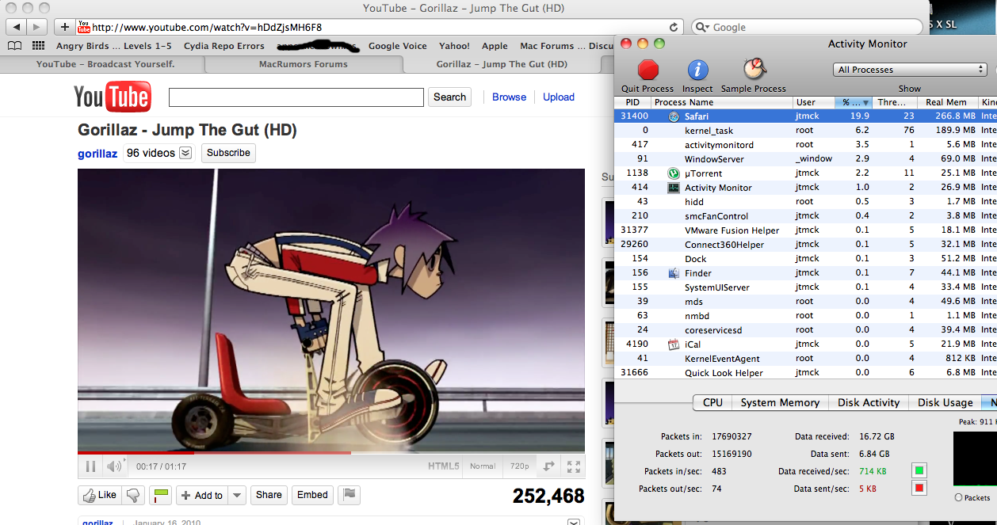Image resolution: width=997 pixels, height=525 pixels.
Task: Expand the video description chevron
Action: (x=574, y=522)
